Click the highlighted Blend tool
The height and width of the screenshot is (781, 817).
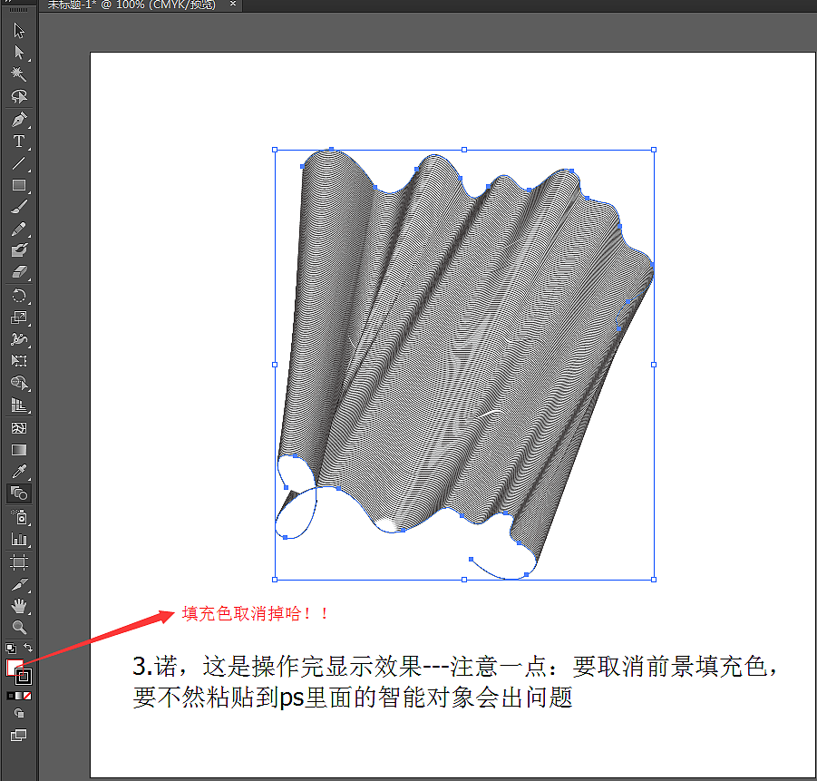point(19,493)
